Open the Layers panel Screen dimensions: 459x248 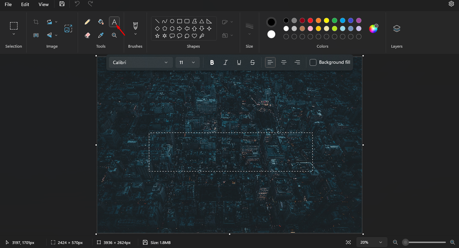click(x=397, y=29)
